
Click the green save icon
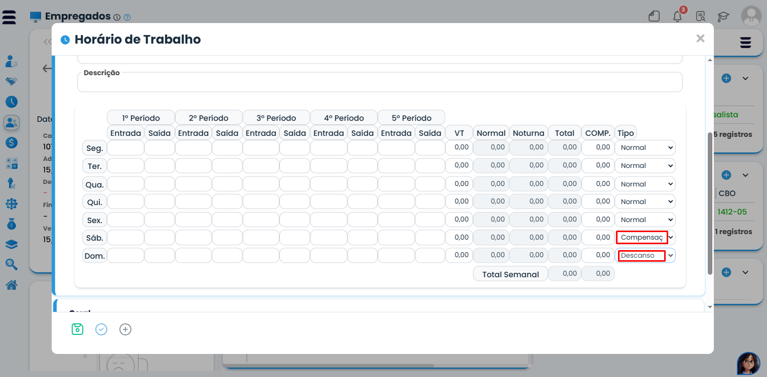coord(77,329)
